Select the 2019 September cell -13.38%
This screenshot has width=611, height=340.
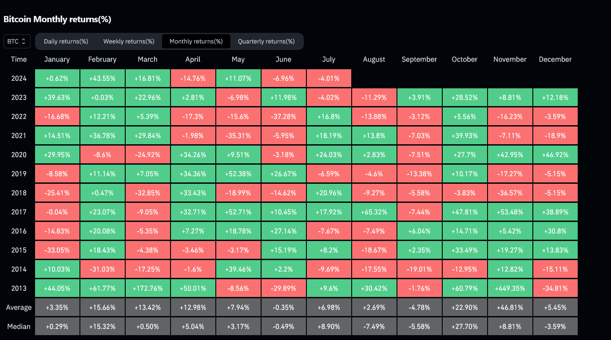(x=419, y=174)
